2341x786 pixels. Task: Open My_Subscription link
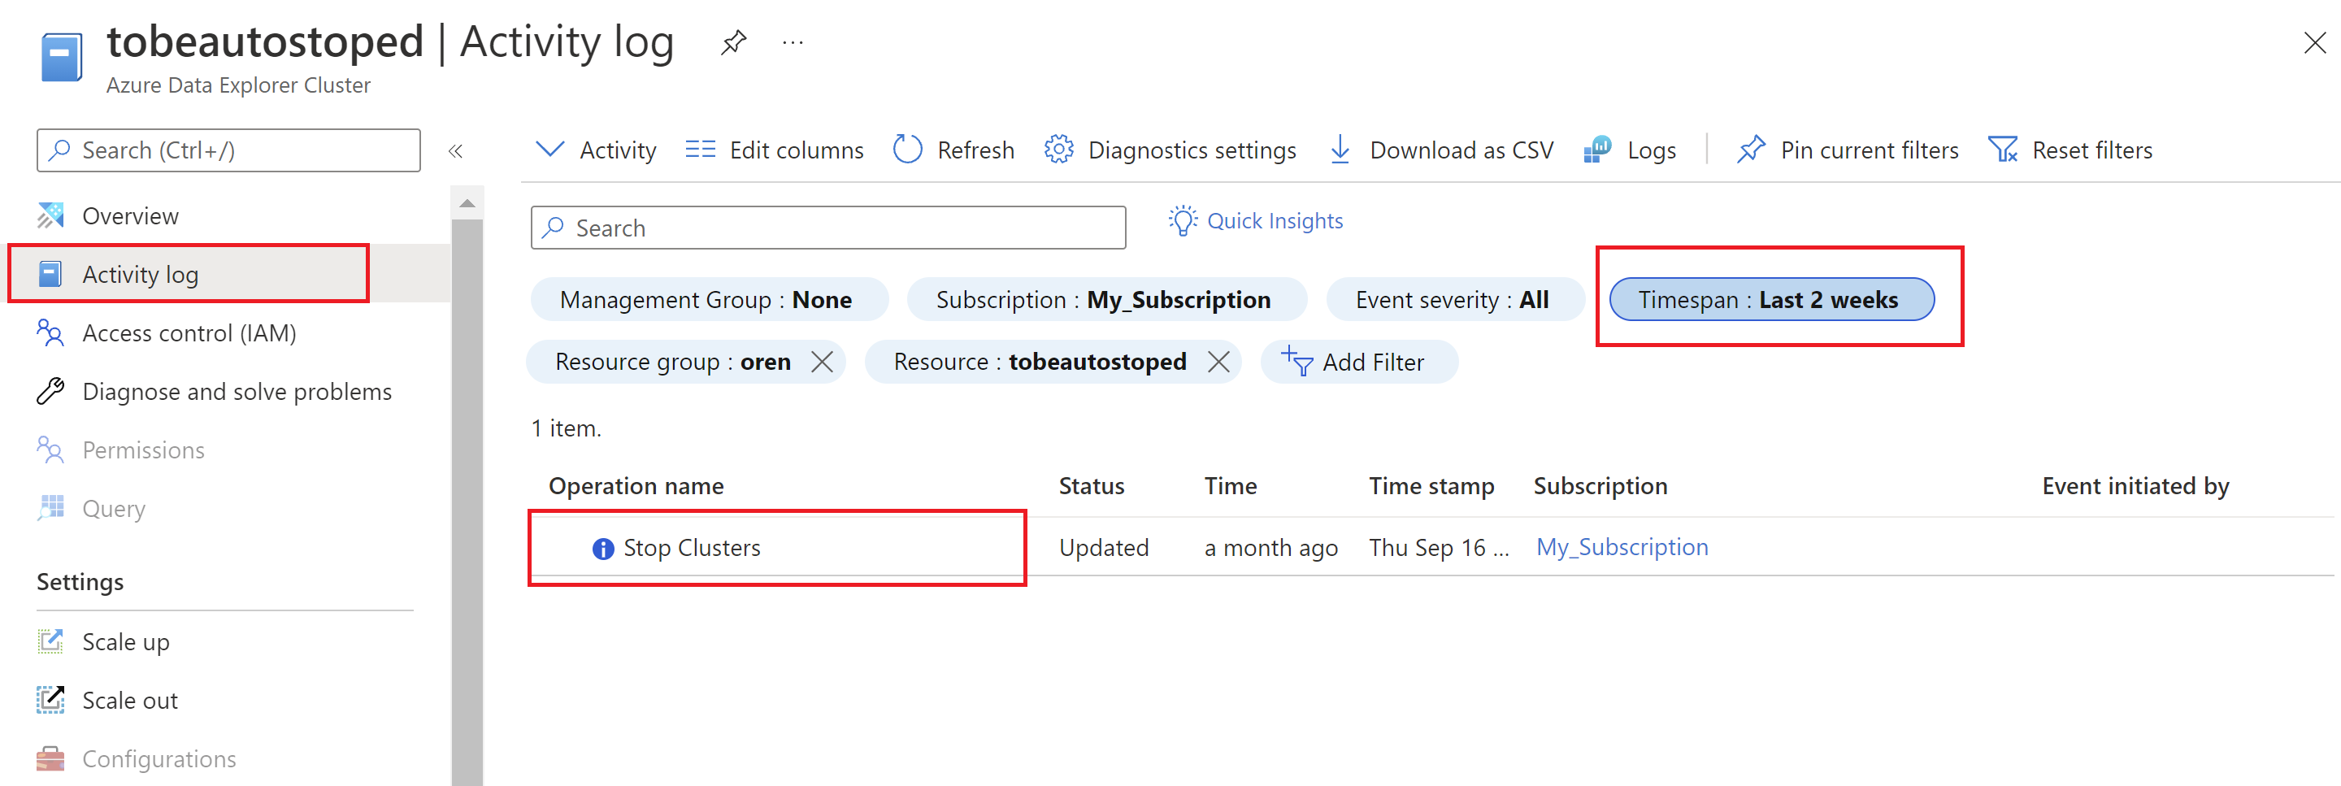[1622, 547]
